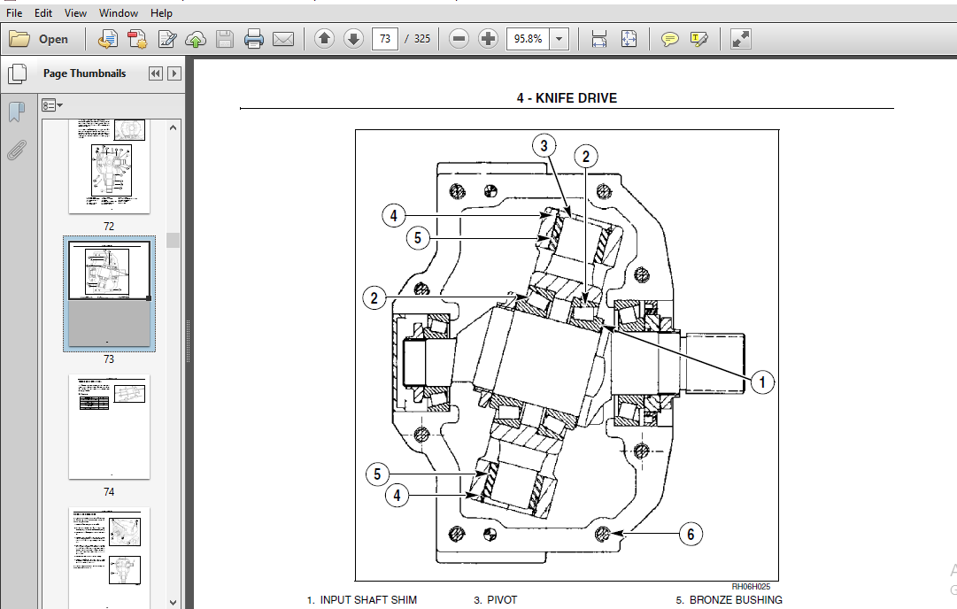Go to previous page with up arrow
This screenshot has height=609, width=957.
324,39
